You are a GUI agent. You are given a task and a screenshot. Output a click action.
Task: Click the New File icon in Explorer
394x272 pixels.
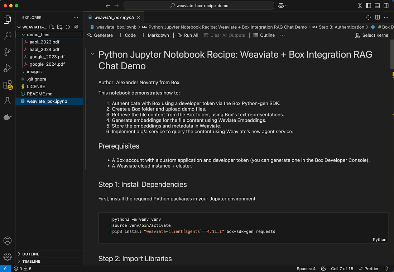click(52, 27)
